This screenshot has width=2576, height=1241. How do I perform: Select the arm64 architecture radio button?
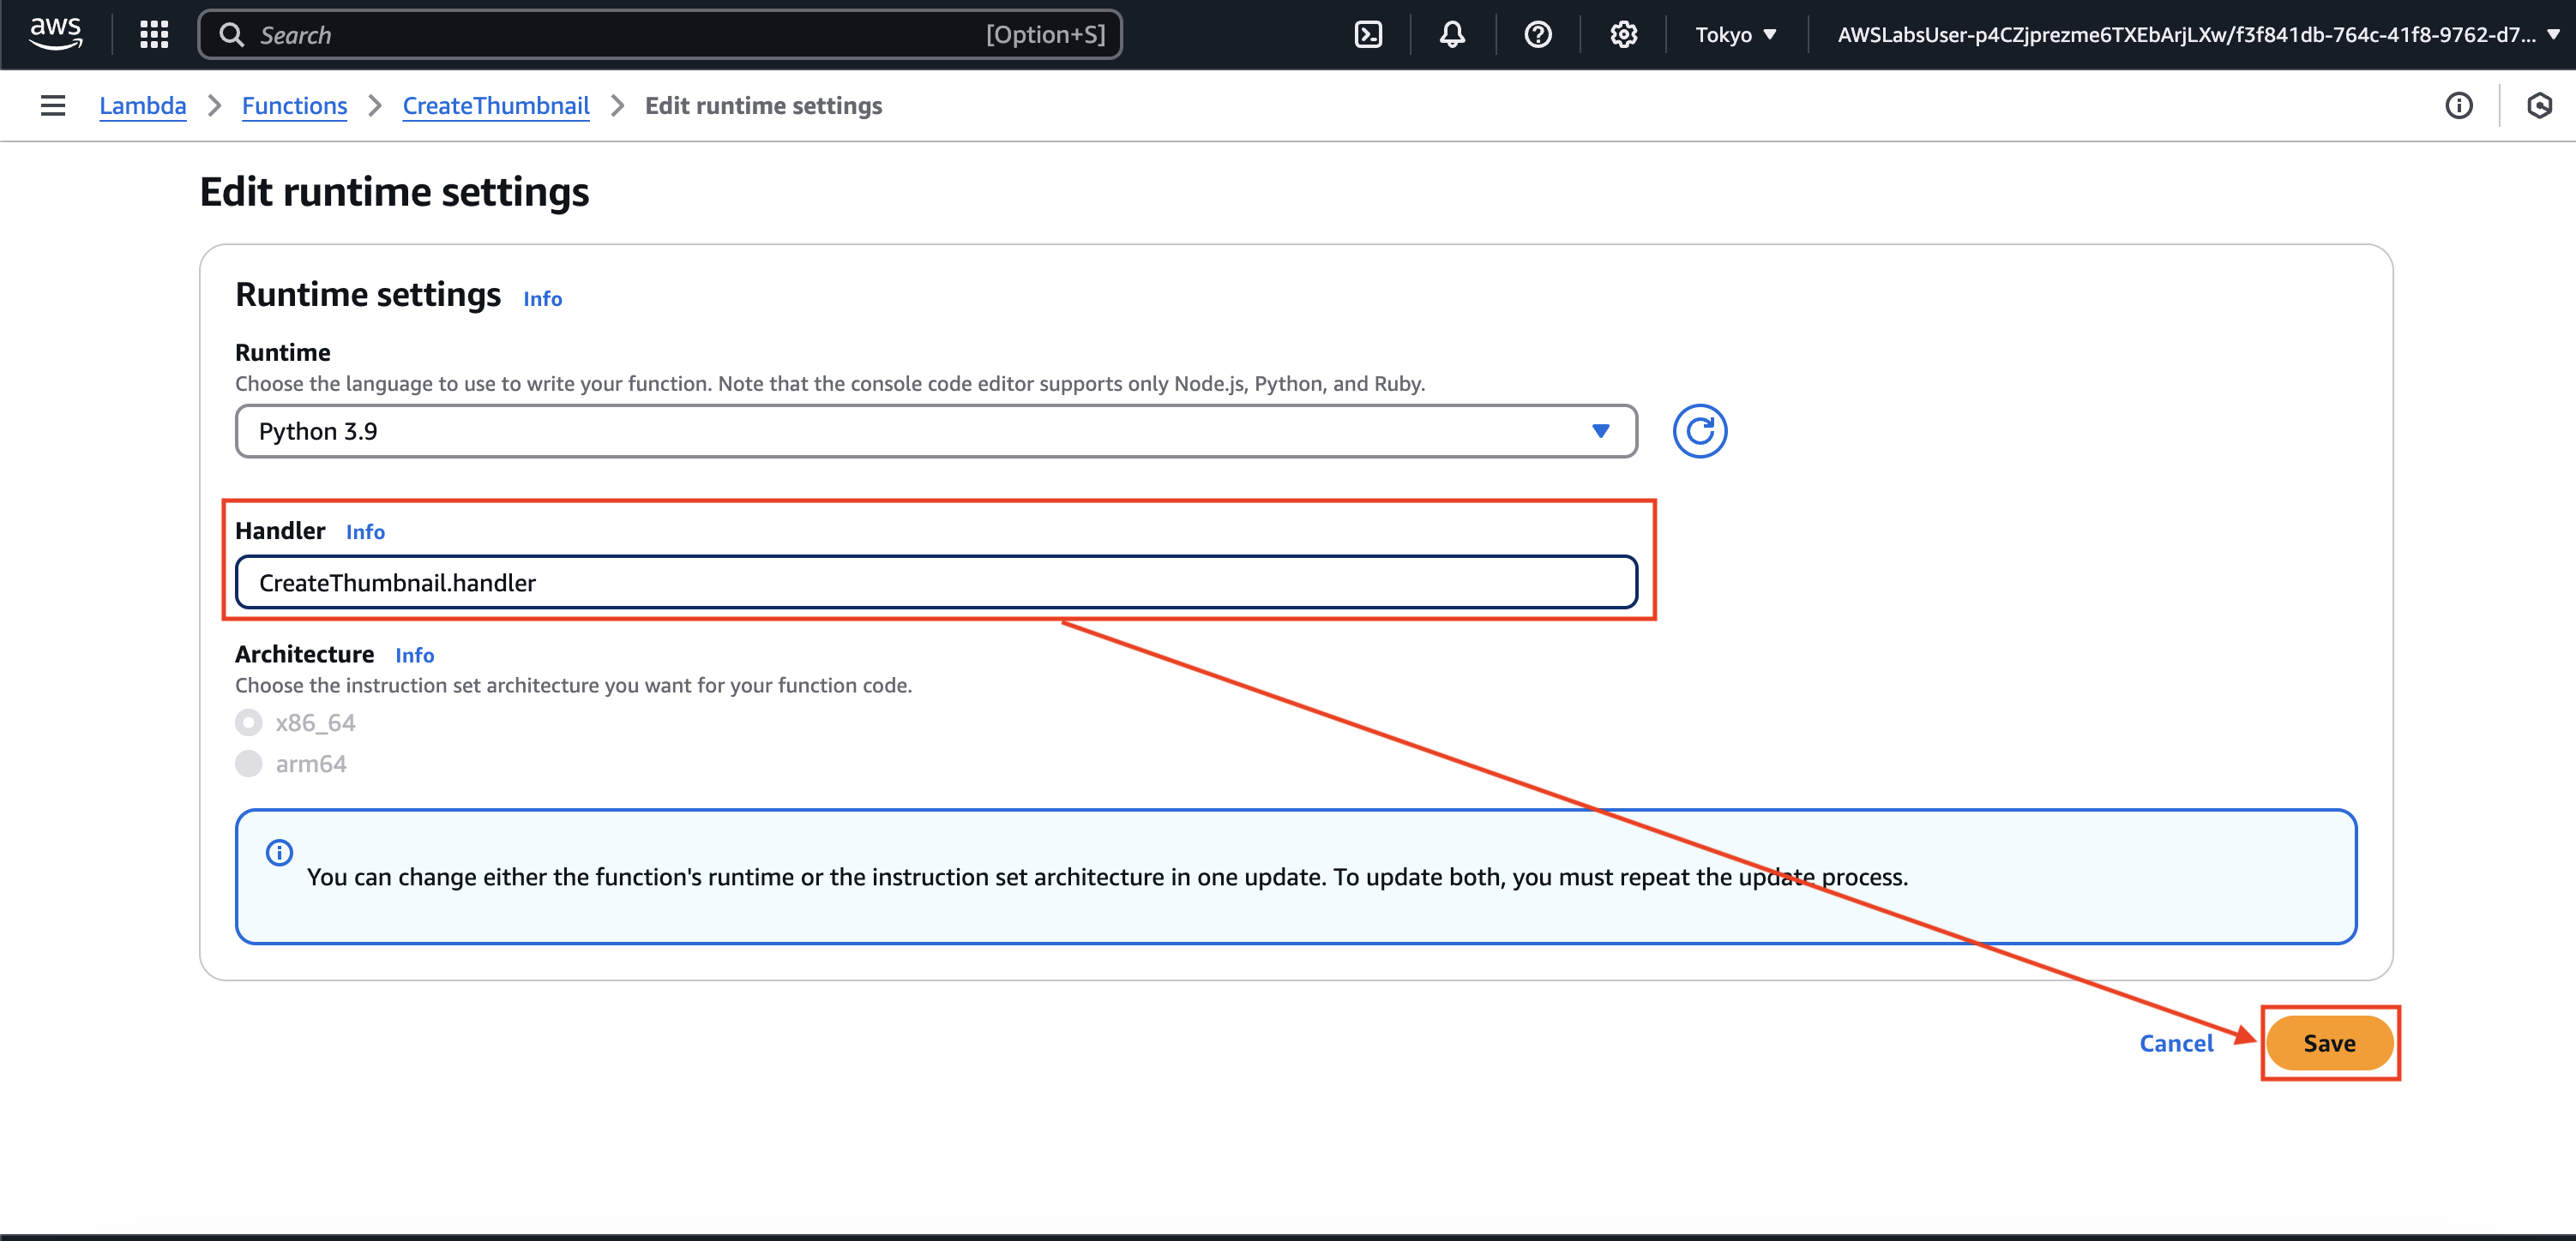pos(249,764)
